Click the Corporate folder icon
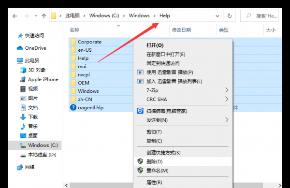The image size is (290, 188). pyautogui.click(x=73, y=42)
